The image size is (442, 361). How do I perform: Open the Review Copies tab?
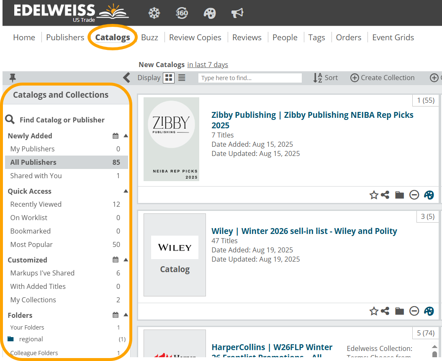click(x=195, y=37)
